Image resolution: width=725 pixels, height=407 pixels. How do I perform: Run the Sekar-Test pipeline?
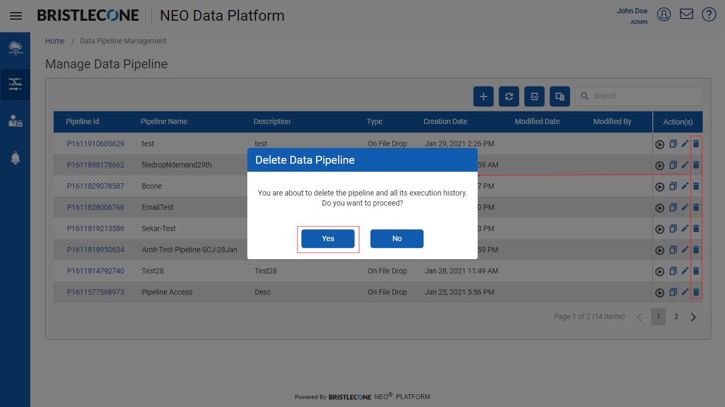click(660, 229)
